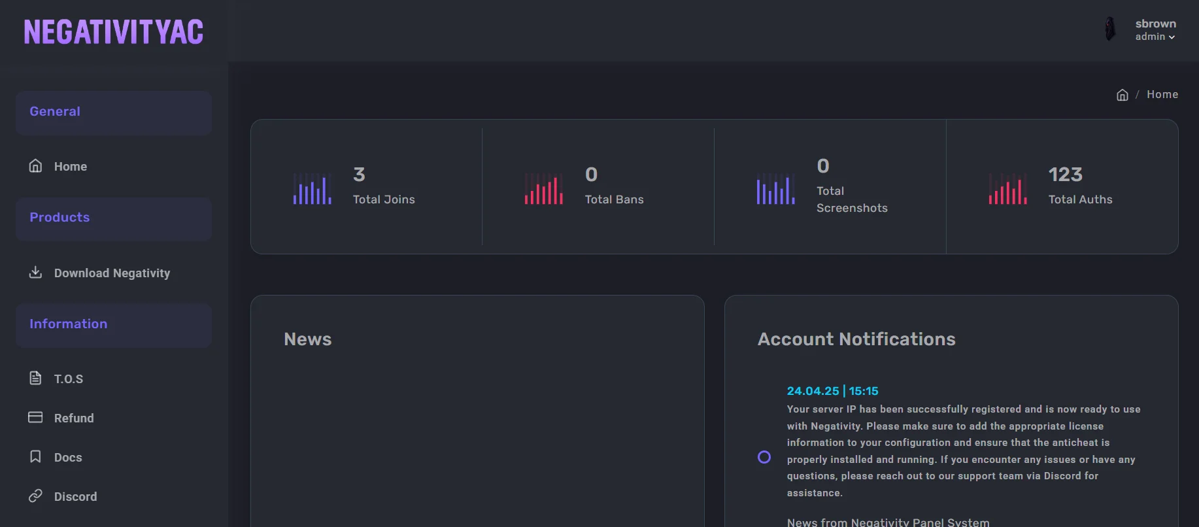Click the Total Joins bar chart icon

tap(312, 189)
